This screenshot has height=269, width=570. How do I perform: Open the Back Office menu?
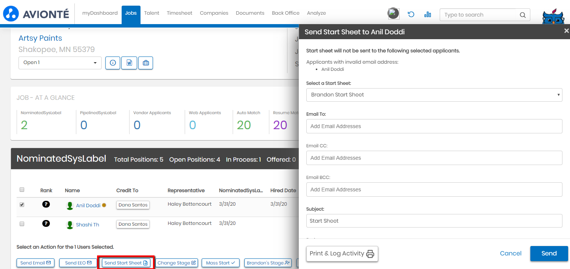coord(286,13)
